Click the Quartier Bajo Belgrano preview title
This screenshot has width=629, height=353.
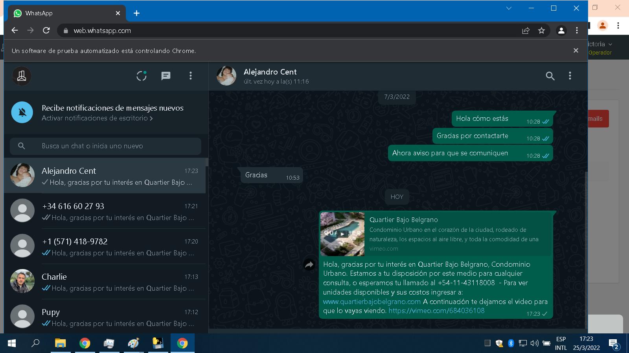pyautogui.click(x=404, y=220)
